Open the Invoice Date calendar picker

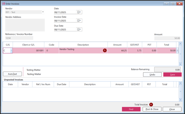pyautogui.click(x=79, y=20)
